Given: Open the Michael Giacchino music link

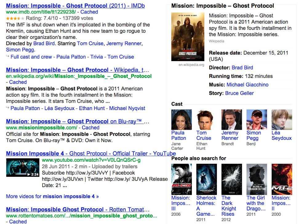Looking at the screenshot, I should [x=248, y=85].
